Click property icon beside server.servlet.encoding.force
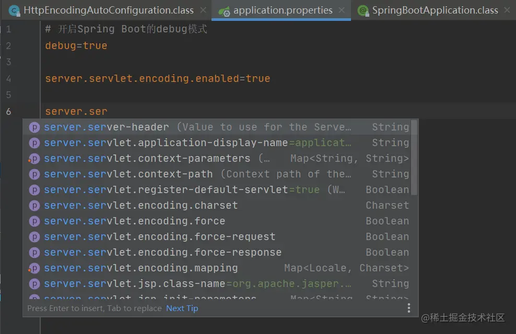The width and height of the screenshot is (516, 334). [34, 221]
